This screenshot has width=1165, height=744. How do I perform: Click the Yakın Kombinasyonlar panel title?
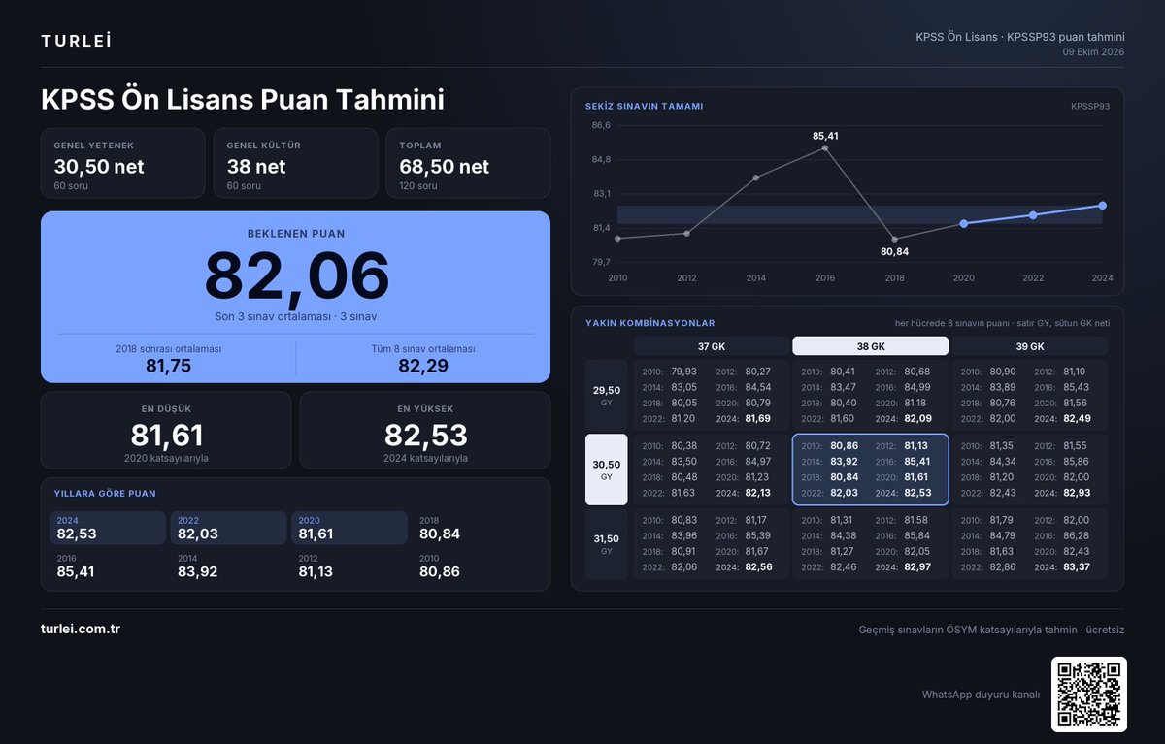[x=650, y=322]
